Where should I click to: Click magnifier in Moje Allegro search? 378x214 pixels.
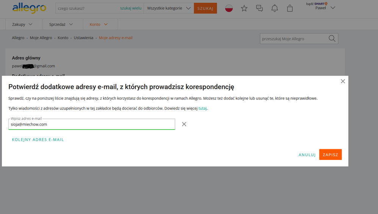pos(332,39)
